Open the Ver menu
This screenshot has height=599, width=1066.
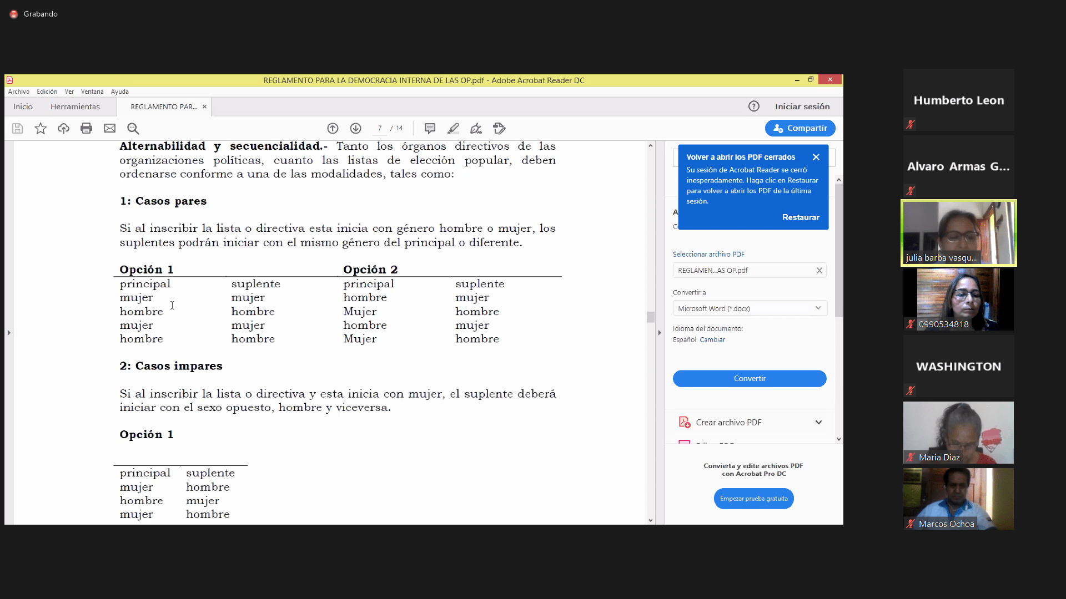coord(69,92)
